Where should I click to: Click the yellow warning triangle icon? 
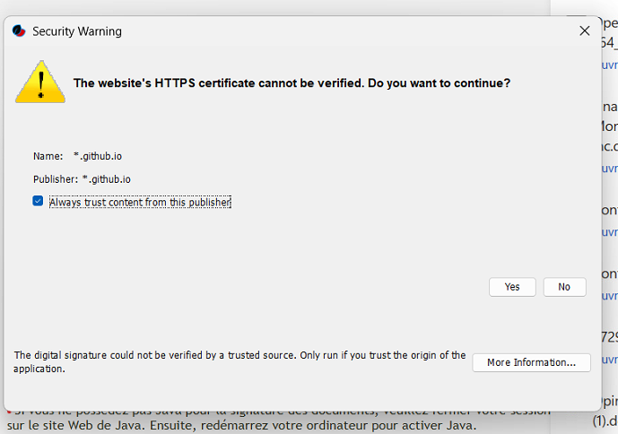point(40,82)
